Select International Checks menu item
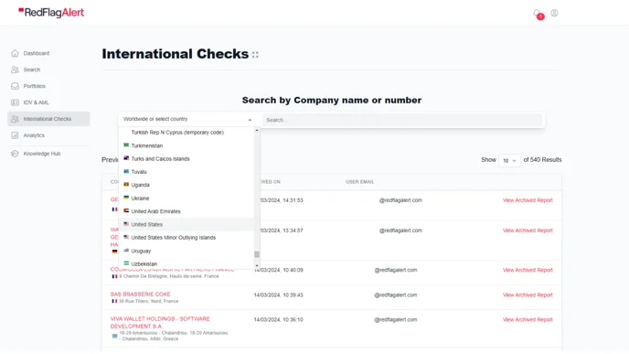 coord(48,119)
